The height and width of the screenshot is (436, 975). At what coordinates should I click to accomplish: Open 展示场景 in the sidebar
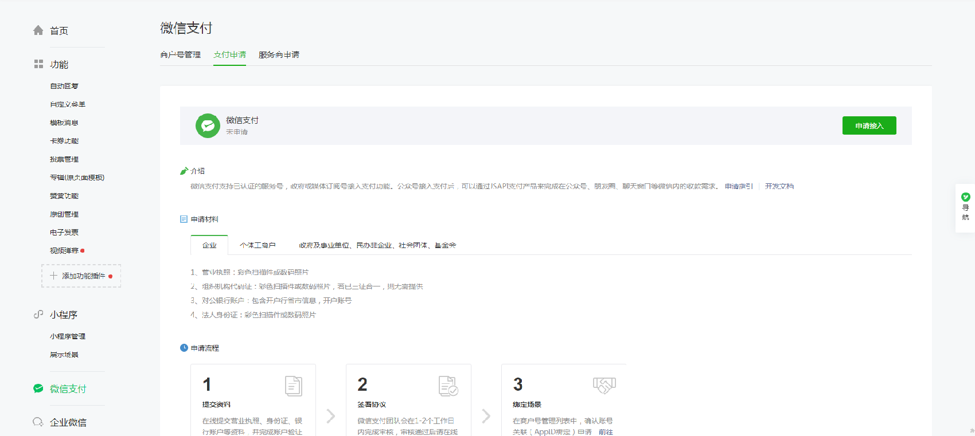64,355
